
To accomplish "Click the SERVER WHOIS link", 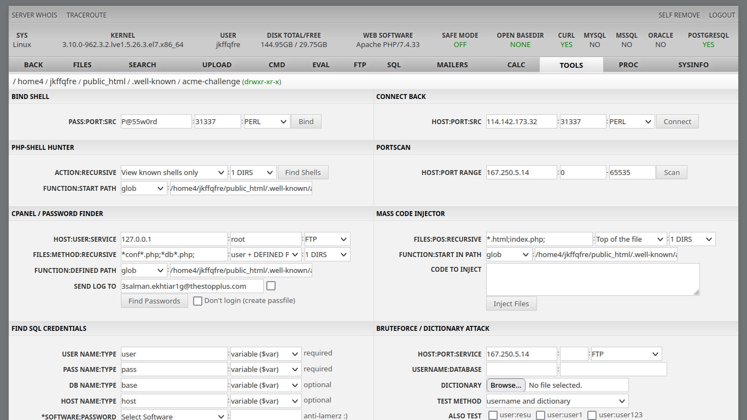I will tap(34, 15).
